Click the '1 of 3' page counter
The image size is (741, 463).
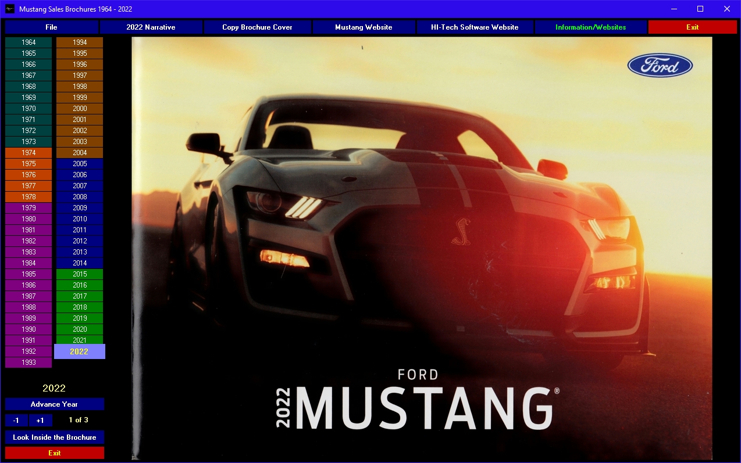click(x=79, y=420)
